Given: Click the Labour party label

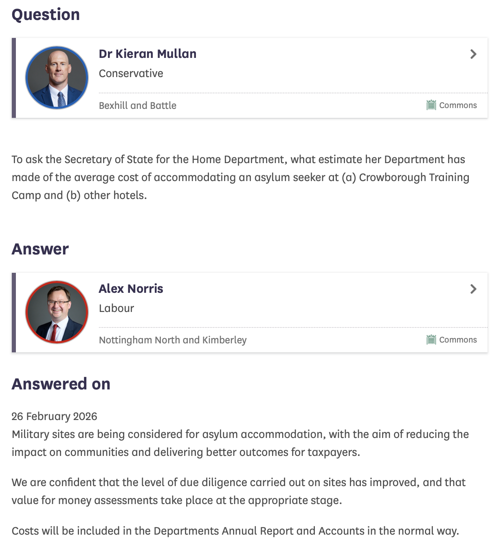Looking at the screenshot, I should tap(116, 308).
